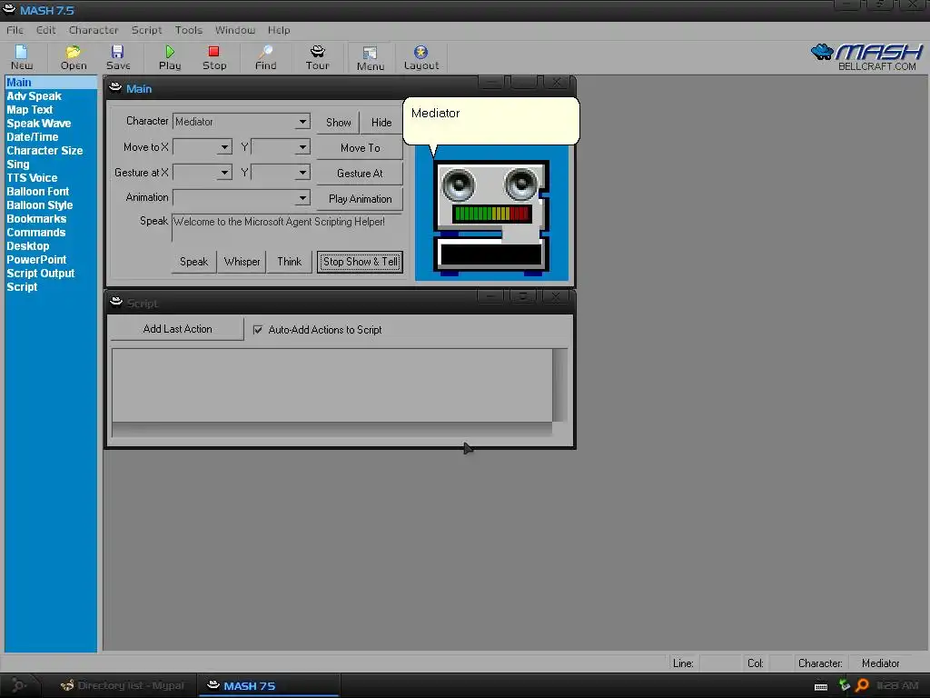Click the Play Animation button
Image resolution: width=930 pixels, height=698 pixels.
(x=360, y=199)
